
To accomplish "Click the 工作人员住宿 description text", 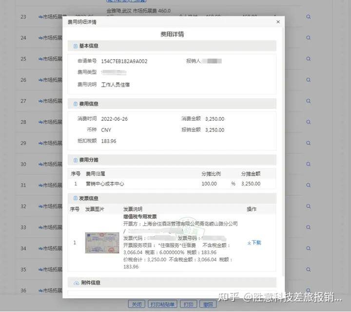I will point(115,85).
